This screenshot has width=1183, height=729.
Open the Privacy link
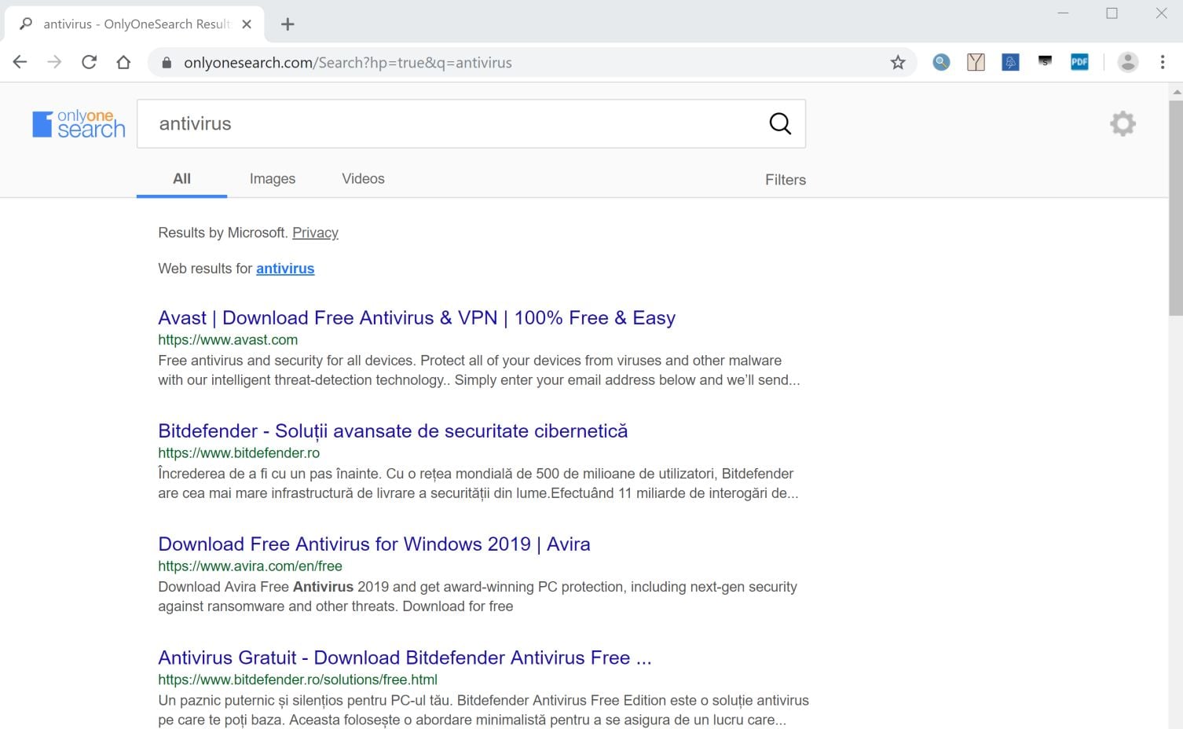point(315,233)
